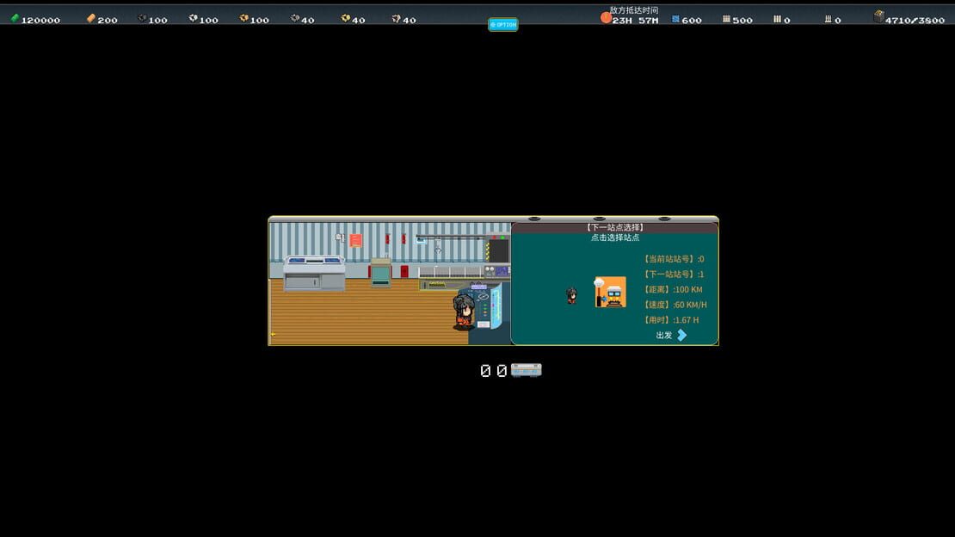Open the OPTION menu button
955x537 pixels.
(x=503, y=24)
